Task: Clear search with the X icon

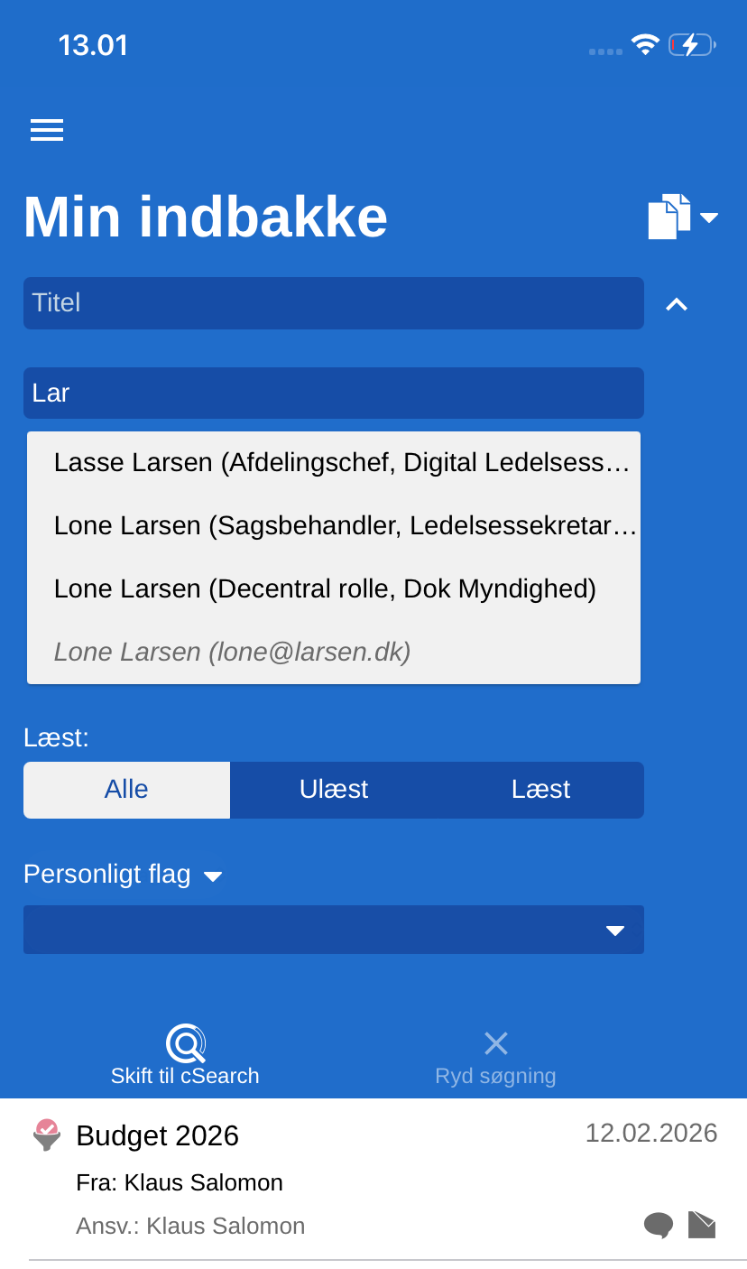Action: 496,1044
